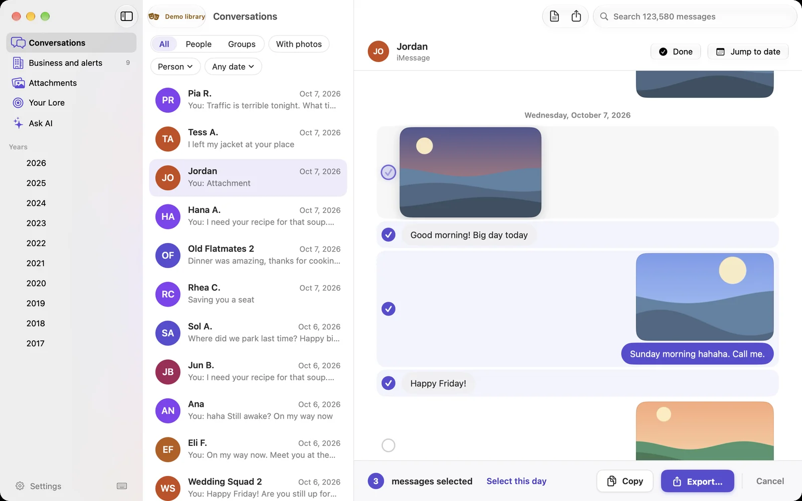Click the Search 123,580 messages field
This screenshot has width=802, height=501.
point(695,17)
